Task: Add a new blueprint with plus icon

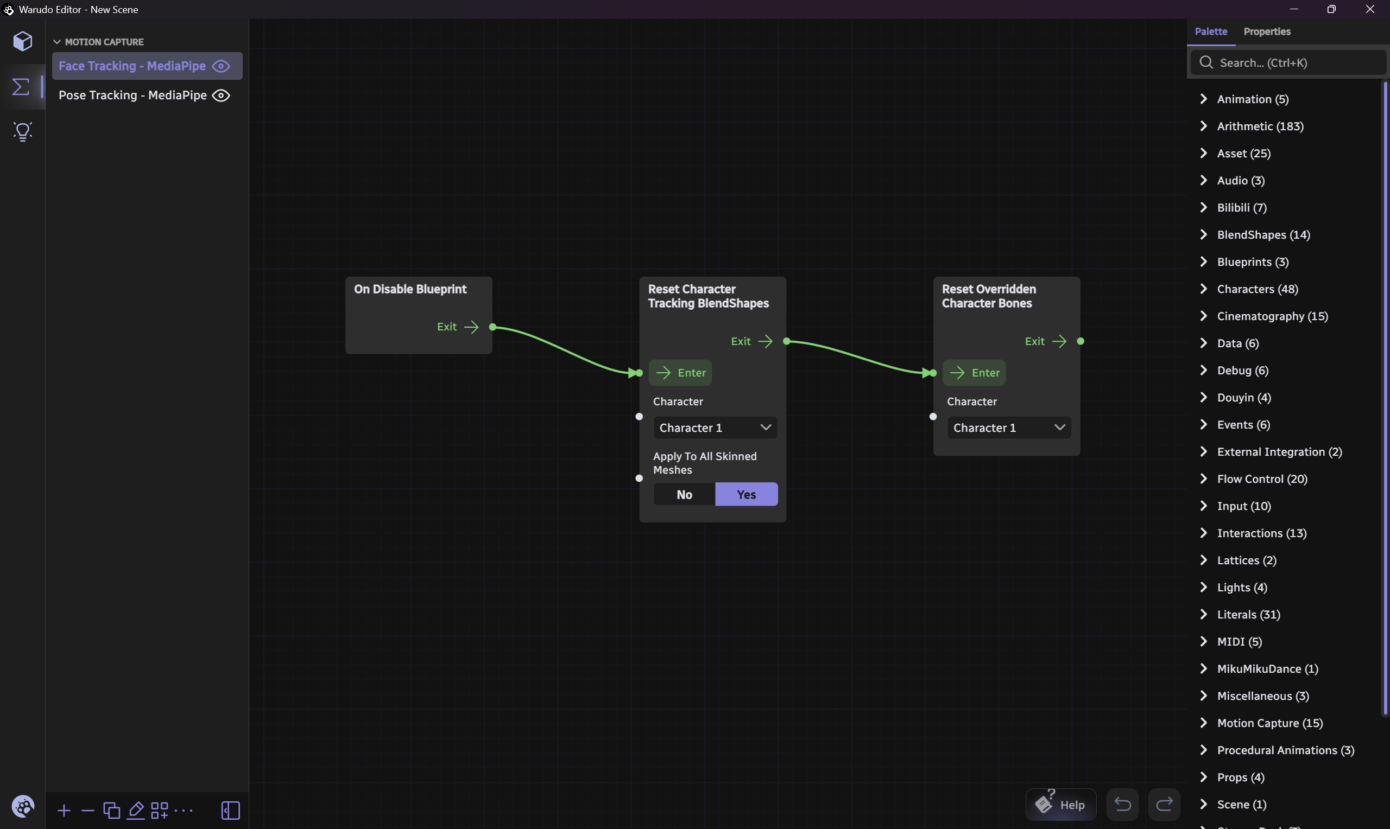Action: coord(64,810)
